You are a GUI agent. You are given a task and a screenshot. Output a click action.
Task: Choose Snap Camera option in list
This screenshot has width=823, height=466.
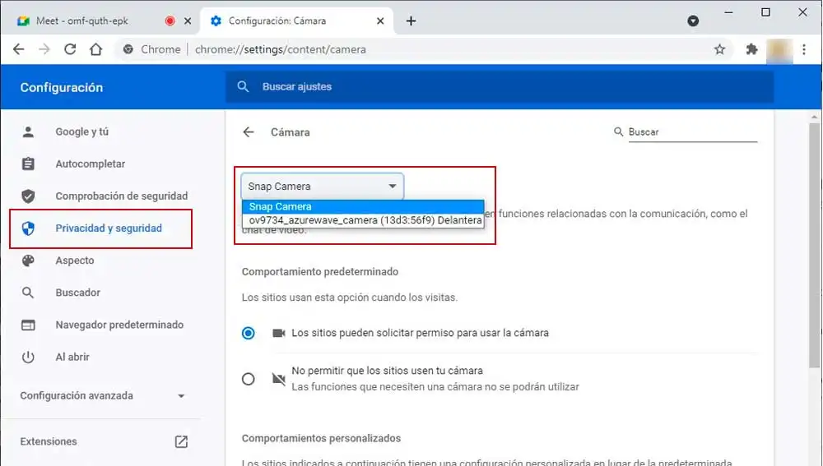[363, 206]
